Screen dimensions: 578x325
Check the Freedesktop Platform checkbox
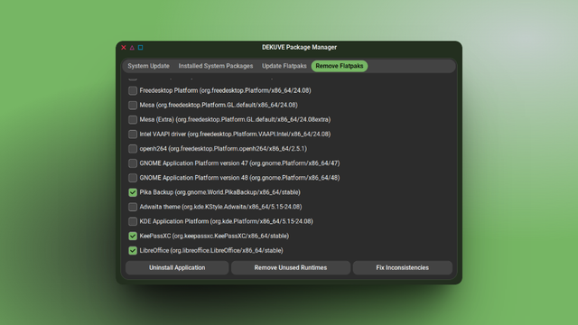pos(133,90)
